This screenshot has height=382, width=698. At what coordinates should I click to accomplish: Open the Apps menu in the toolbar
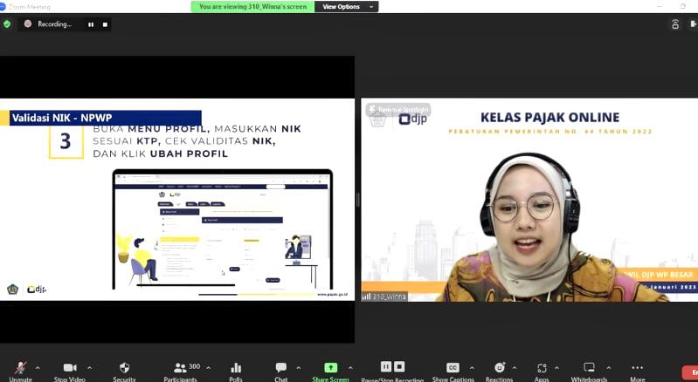[542, 368]
